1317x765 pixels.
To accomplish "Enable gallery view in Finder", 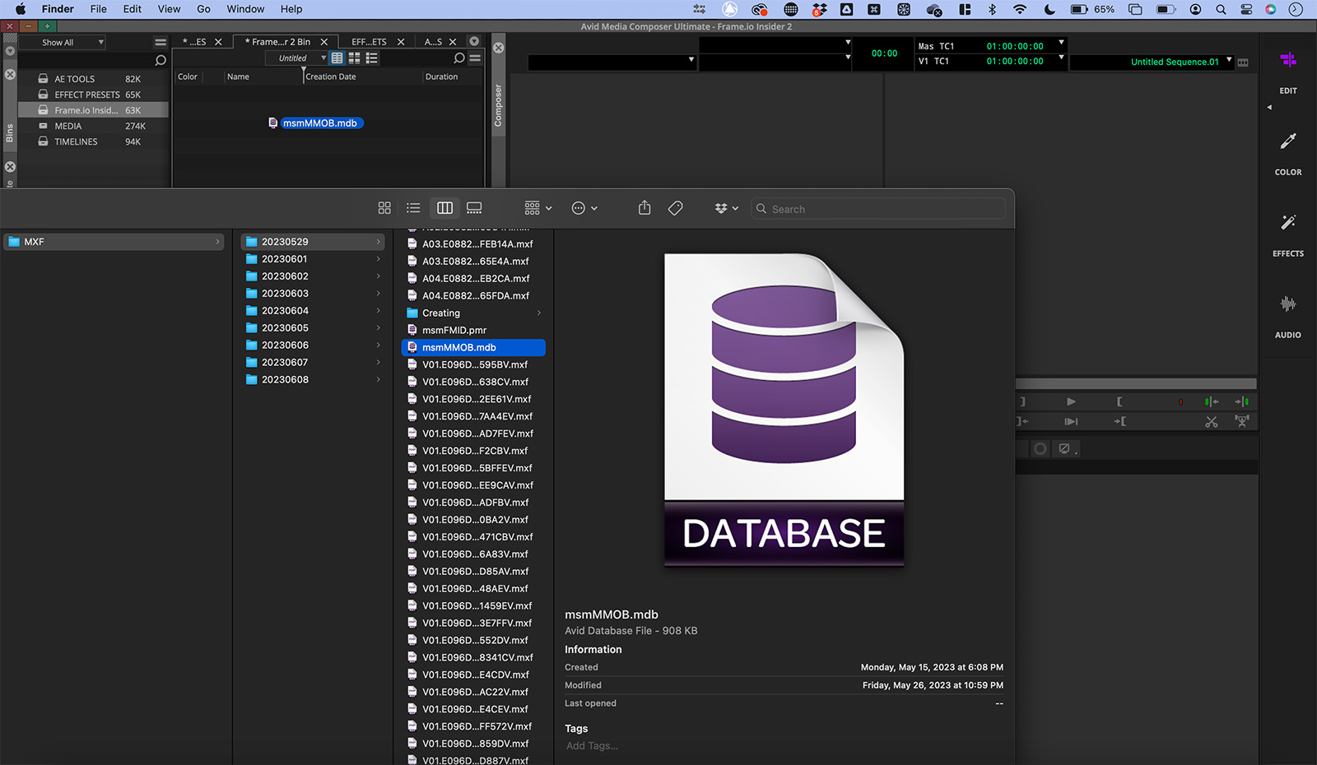I will [474, 208].
